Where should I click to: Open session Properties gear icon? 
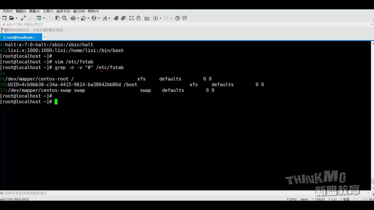(x=39, y=18)
